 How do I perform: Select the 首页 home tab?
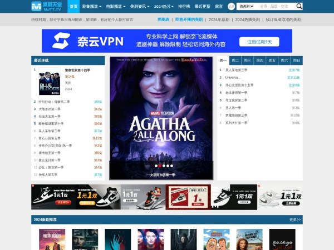(73, 6)
